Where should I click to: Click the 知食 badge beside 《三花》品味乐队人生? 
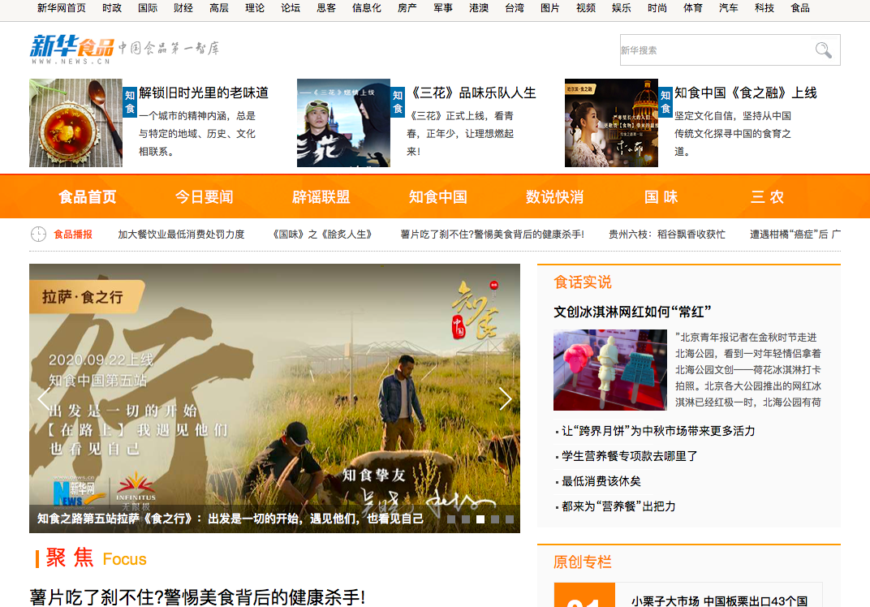click(x=398, y=101)
